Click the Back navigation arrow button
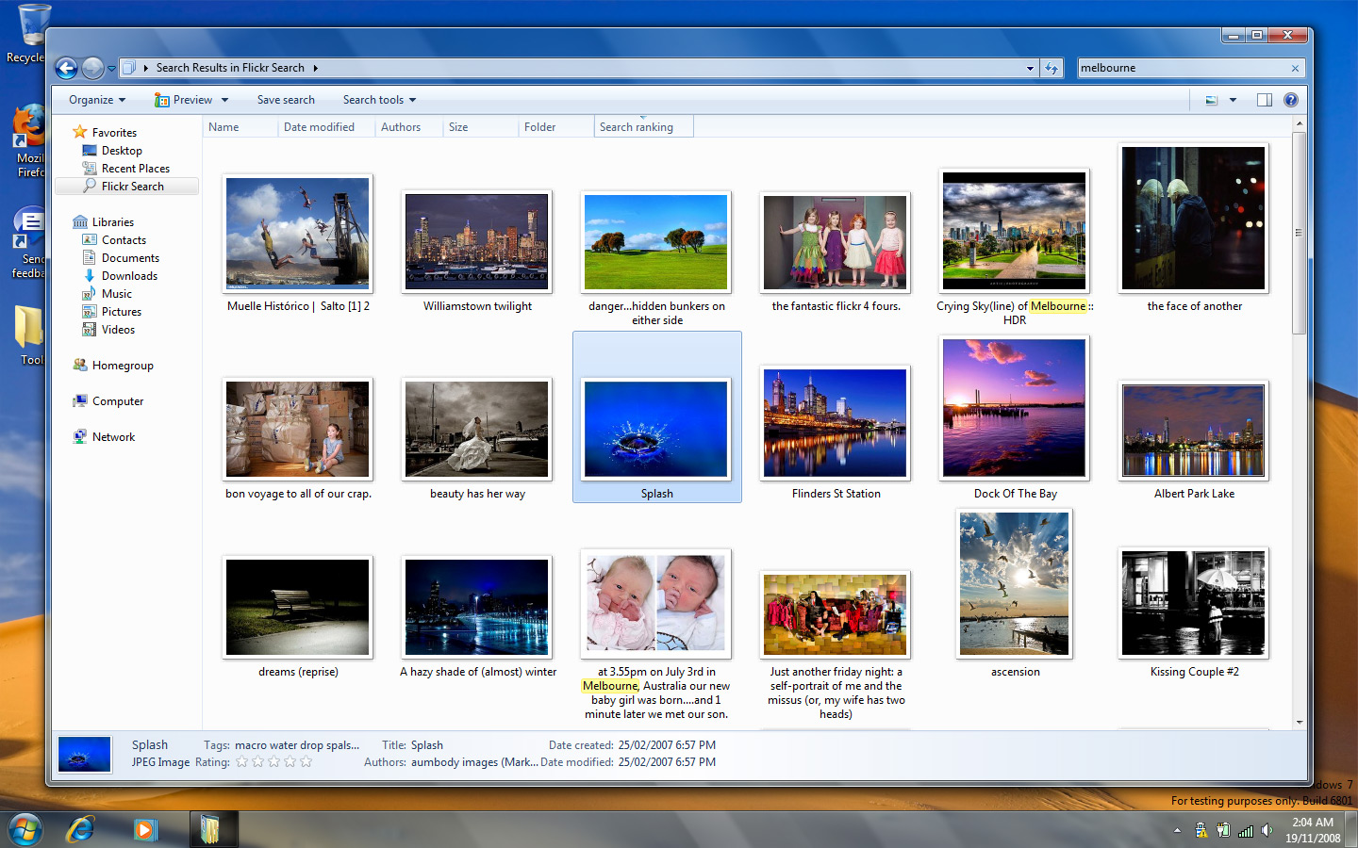 click(66, 68)
